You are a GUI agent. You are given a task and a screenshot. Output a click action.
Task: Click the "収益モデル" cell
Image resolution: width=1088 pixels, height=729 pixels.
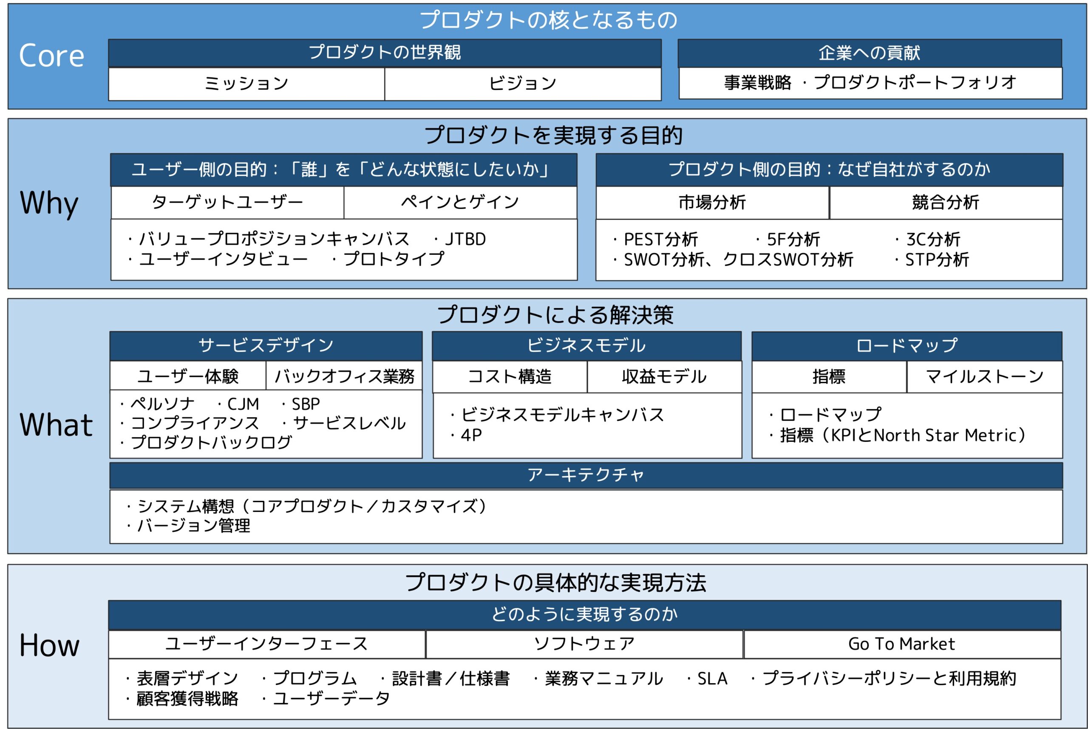click(x=664, y=376)
